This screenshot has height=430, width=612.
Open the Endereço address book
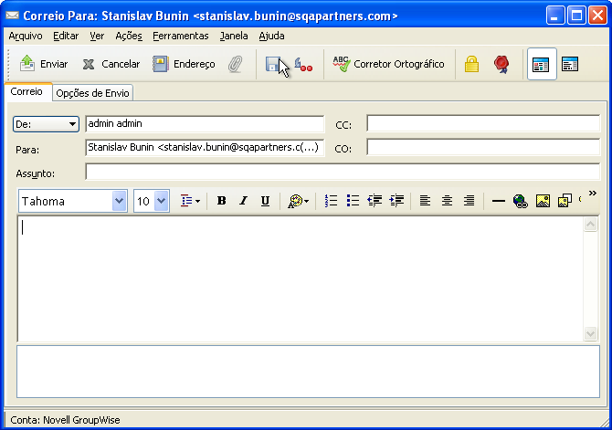184,64
